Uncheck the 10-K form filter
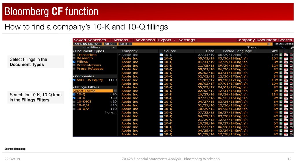Screen dimensions: 296x166 [x=74, y=98]
